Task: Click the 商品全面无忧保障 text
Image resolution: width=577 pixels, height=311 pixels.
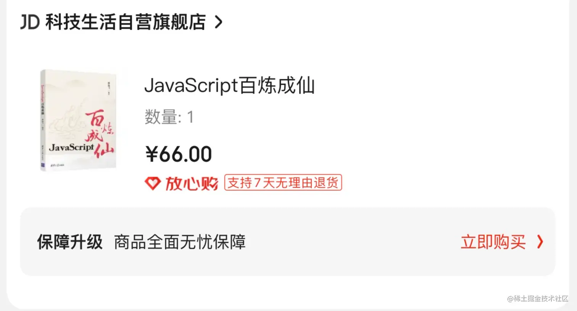Action: tap(180, 242)
